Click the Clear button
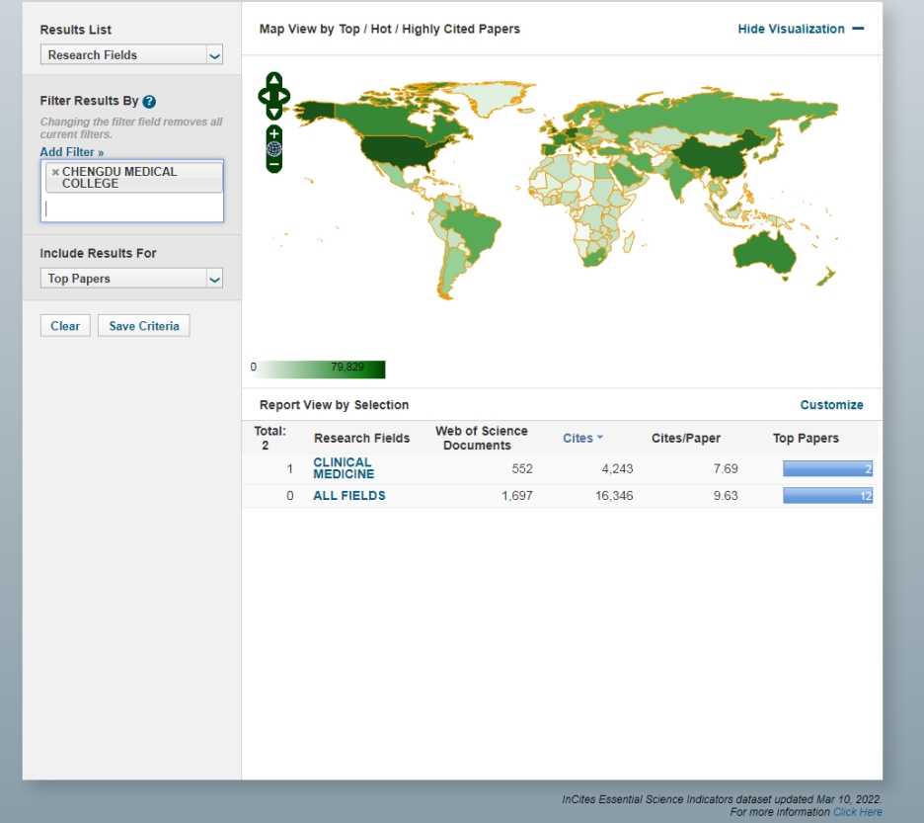924x823 pixels. click(x=65, y=326)
